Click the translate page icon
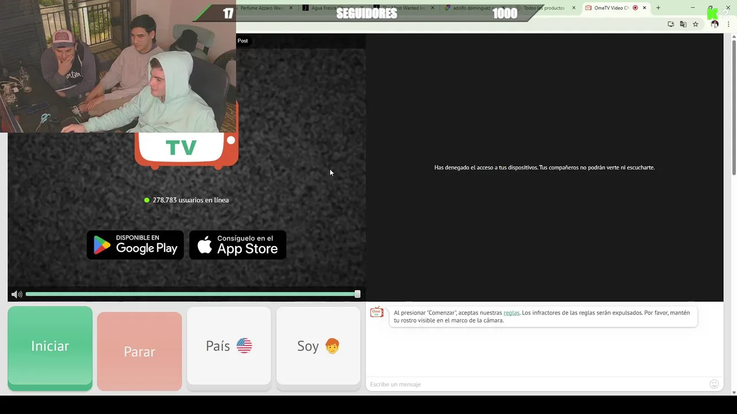Screen dimensions: 737x414 (683, 24)
